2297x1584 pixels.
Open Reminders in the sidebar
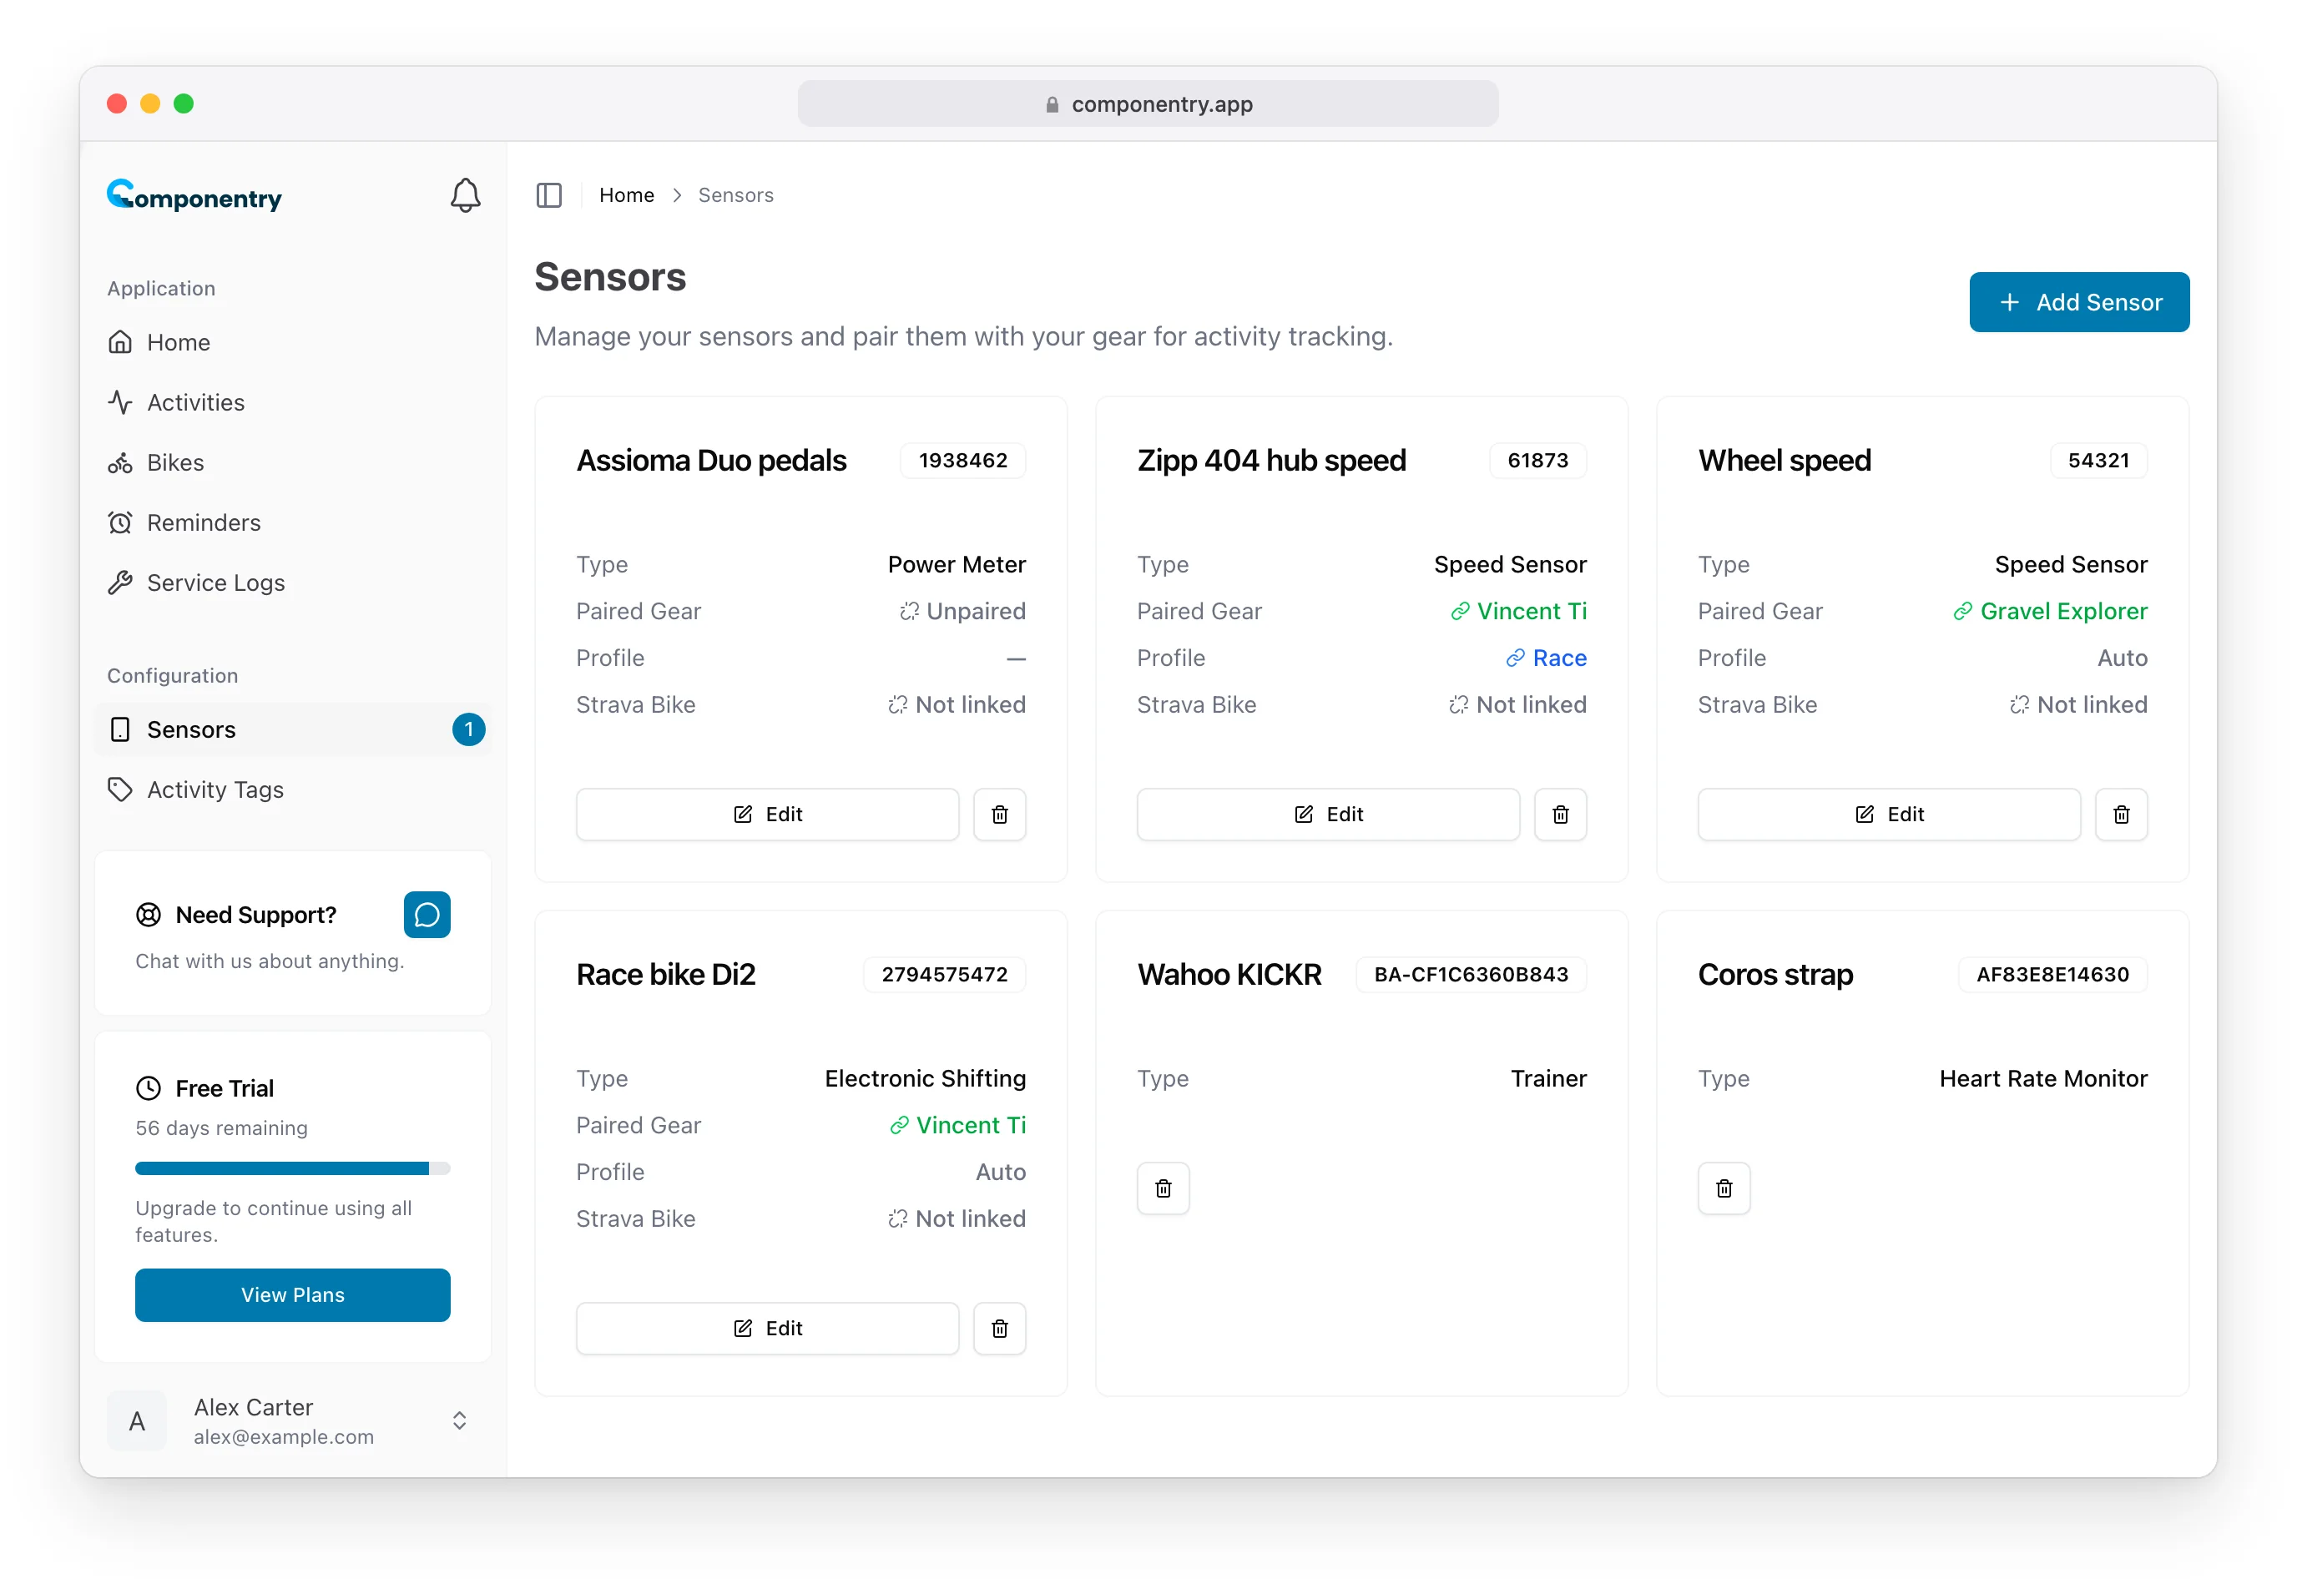coord(293,522)
